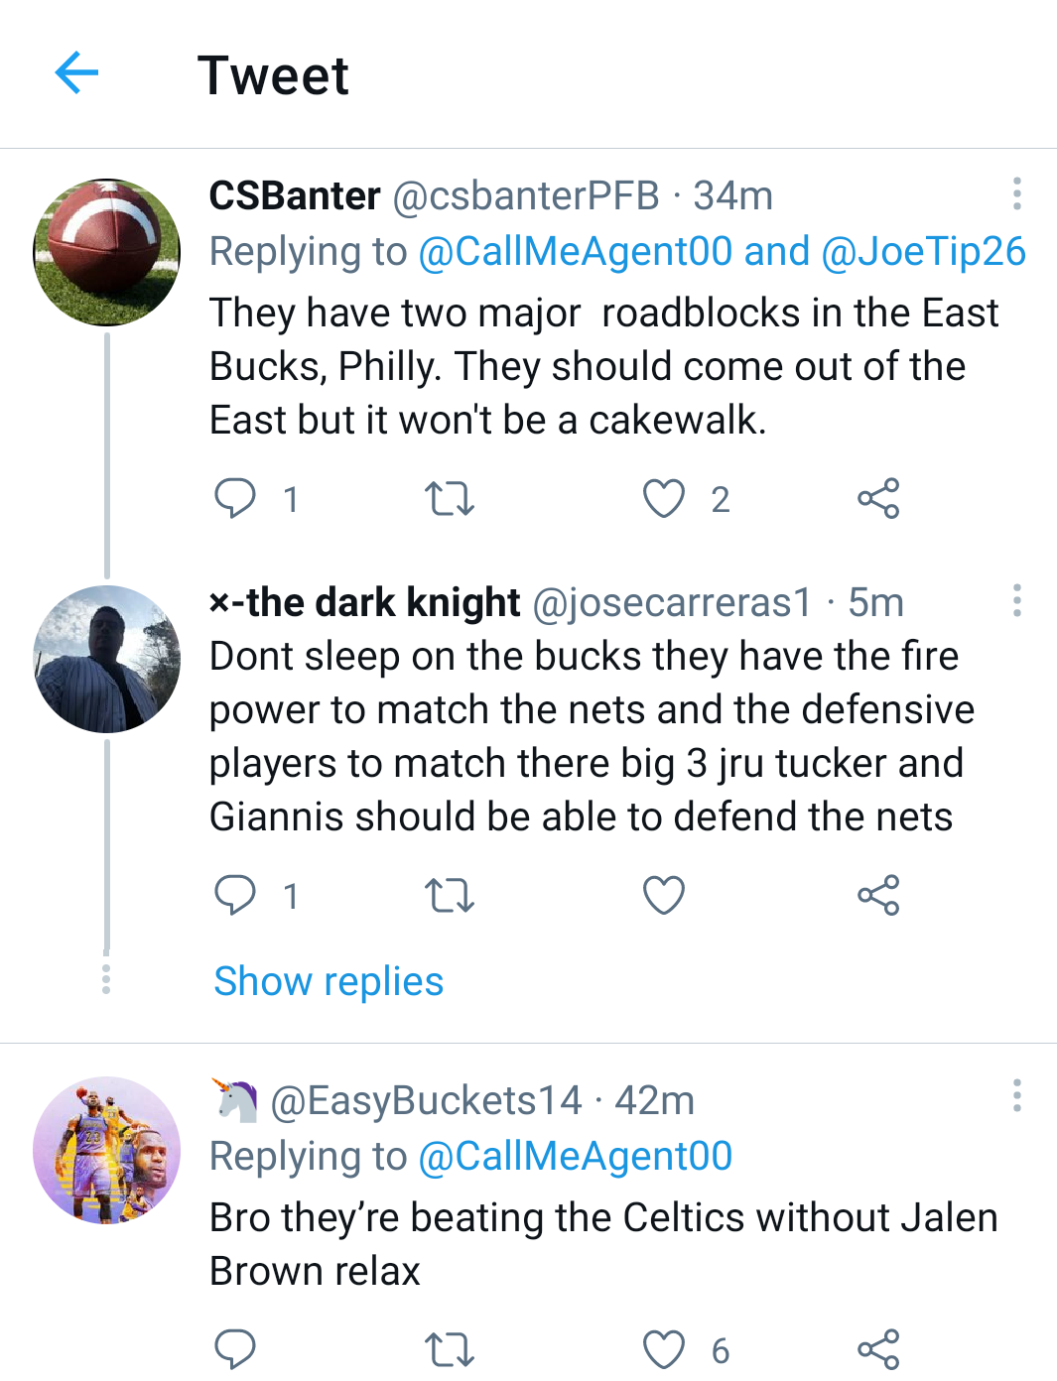The height and width of the screenshot is (1381, 1057).
Task: Like CSBanter's tweet
Action: point(664,498)
